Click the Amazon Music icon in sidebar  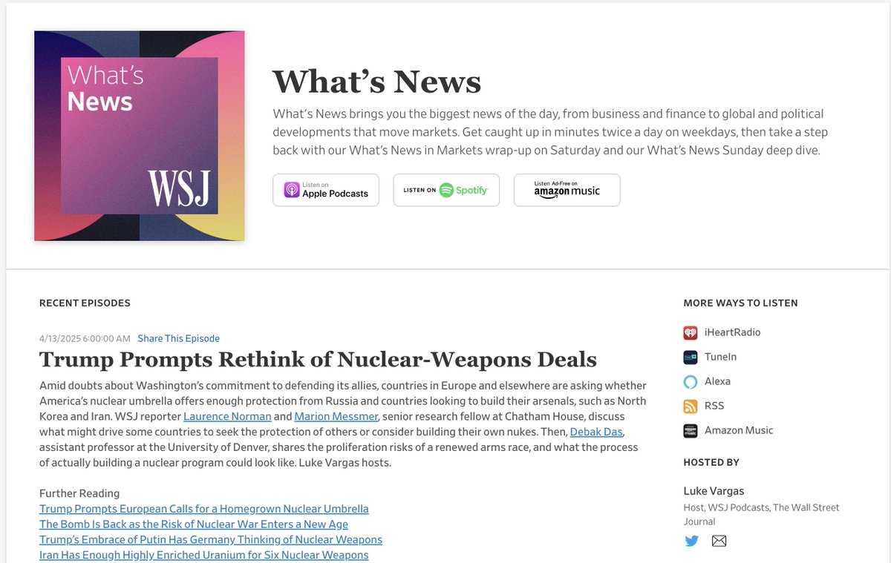691,430
